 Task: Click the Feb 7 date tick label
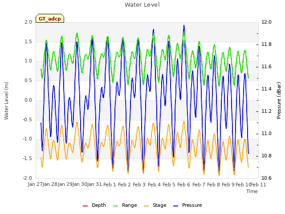[199, 185]
